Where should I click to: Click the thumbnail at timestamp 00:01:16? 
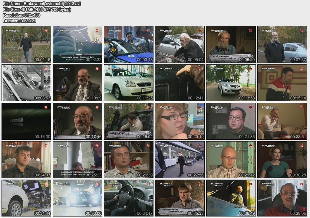pyautogui.click(x=26, y=44)
